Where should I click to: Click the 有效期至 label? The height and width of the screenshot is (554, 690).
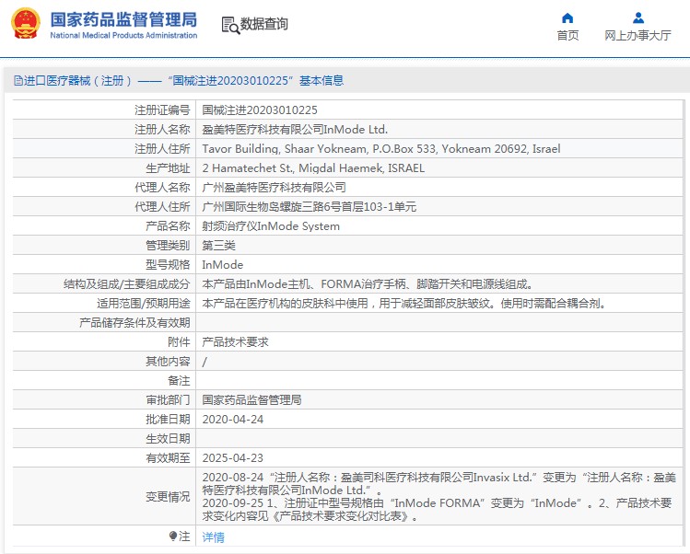click(x=168, y=458)
